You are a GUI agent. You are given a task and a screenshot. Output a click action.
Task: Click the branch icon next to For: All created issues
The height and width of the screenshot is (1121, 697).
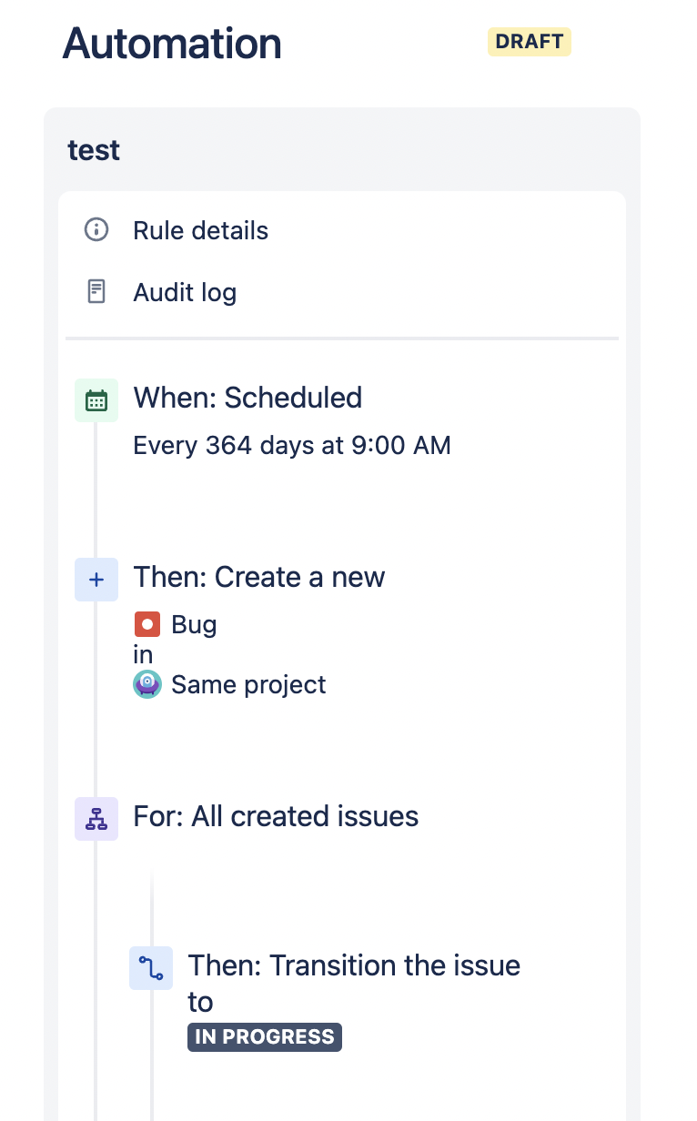tap(96, 818)
